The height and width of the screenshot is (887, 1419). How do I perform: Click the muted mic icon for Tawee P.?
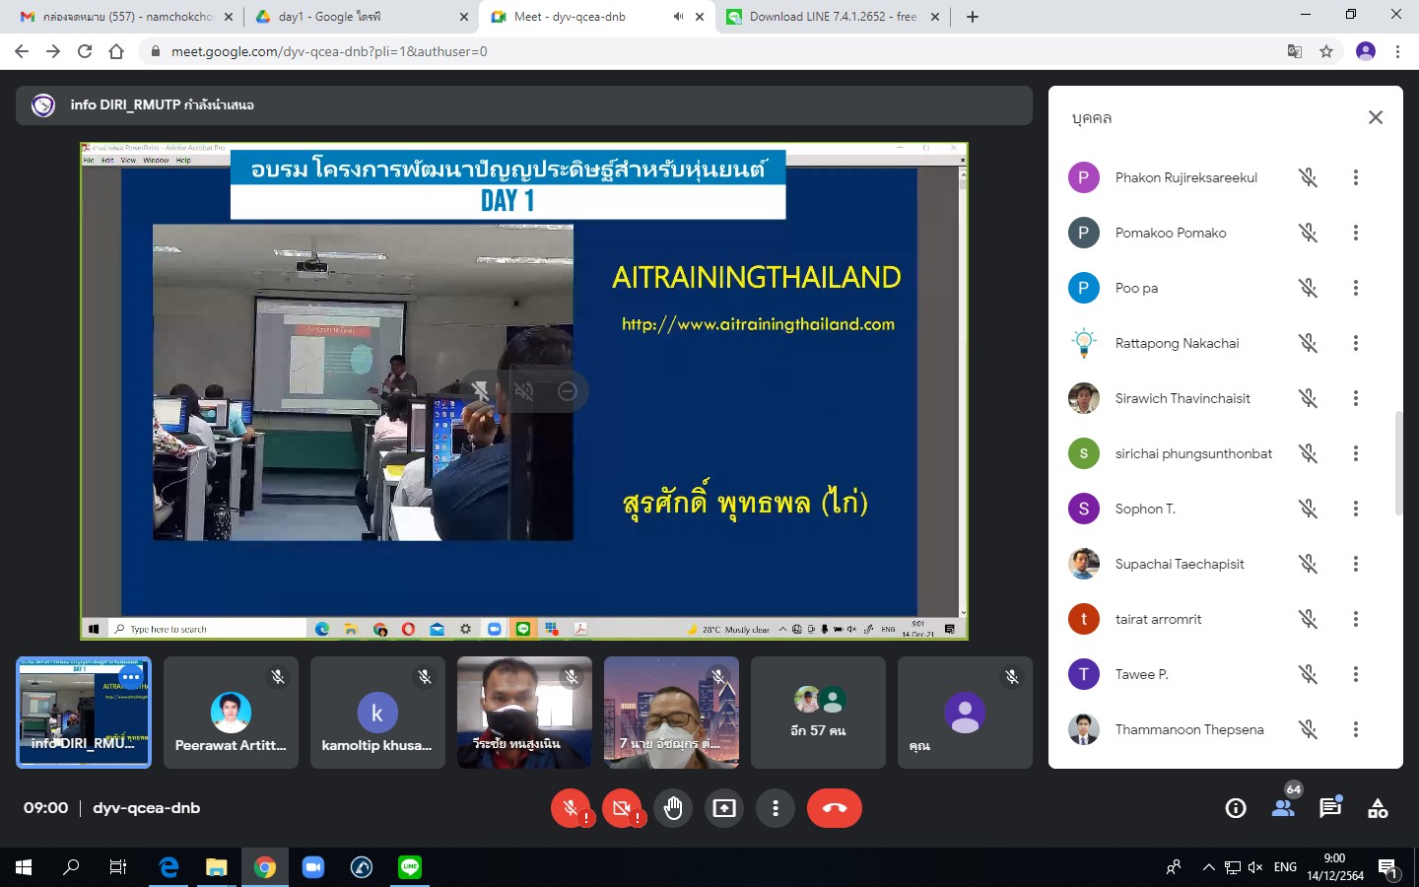(x=1308, y=674)
